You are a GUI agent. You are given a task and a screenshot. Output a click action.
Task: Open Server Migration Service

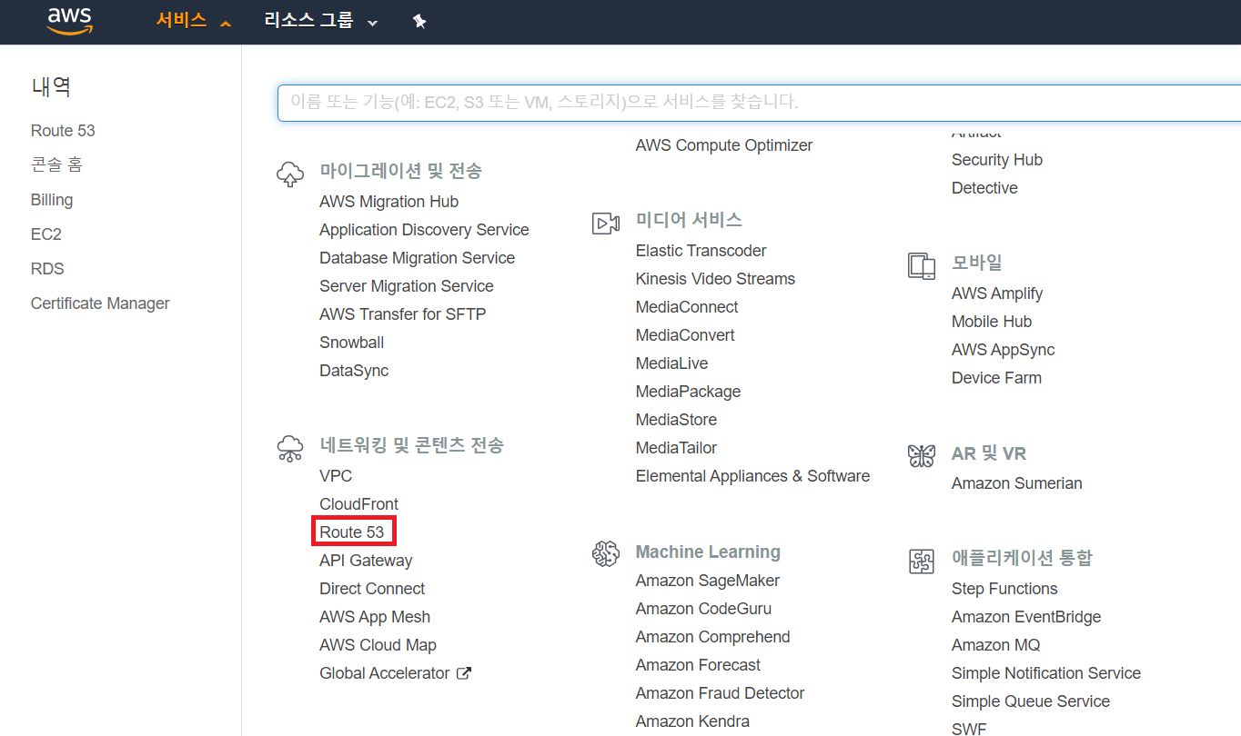pyautogui.click(x=406, y=286)
